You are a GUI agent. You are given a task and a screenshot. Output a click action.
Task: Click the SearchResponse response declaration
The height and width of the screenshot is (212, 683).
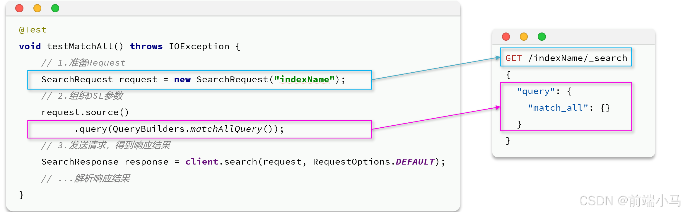(105, 162)
